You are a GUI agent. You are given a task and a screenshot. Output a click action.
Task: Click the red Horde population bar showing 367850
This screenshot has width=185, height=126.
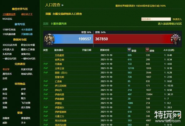(133, 39)
